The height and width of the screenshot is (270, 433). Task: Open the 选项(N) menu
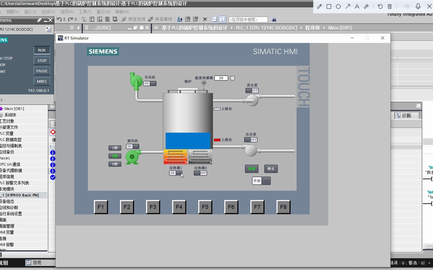[x=67, y=12]
